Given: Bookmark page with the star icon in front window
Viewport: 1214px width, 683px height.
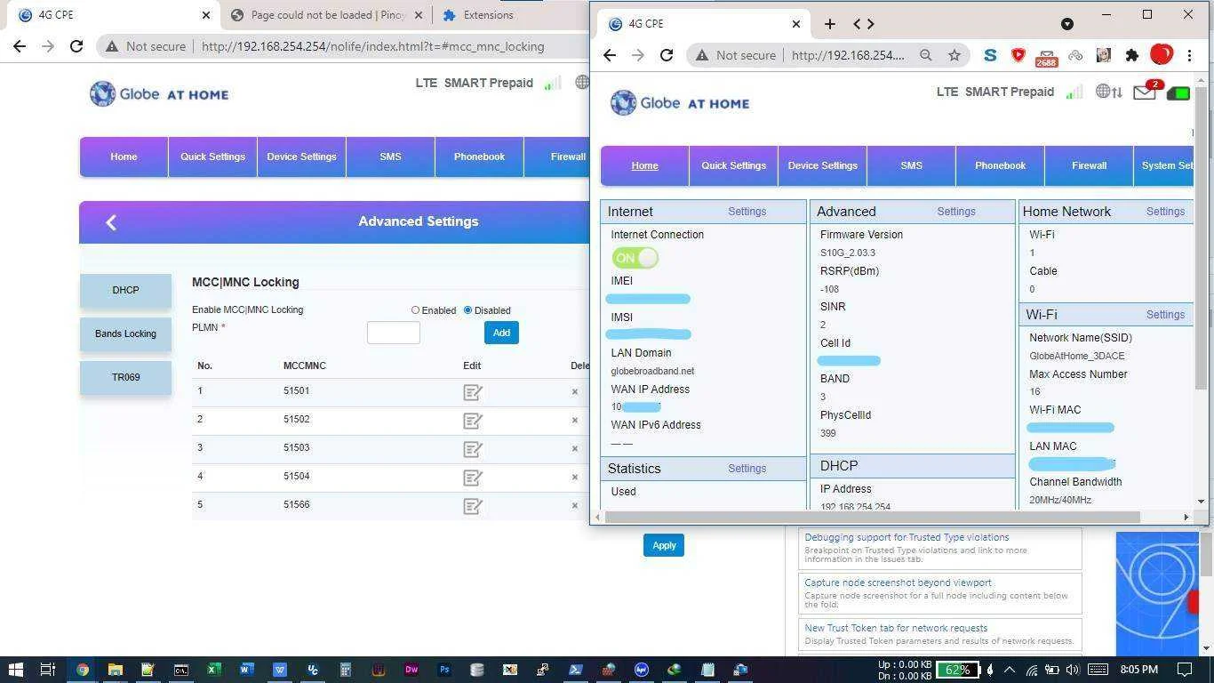Looking at the screenshot, I should 954,55.
